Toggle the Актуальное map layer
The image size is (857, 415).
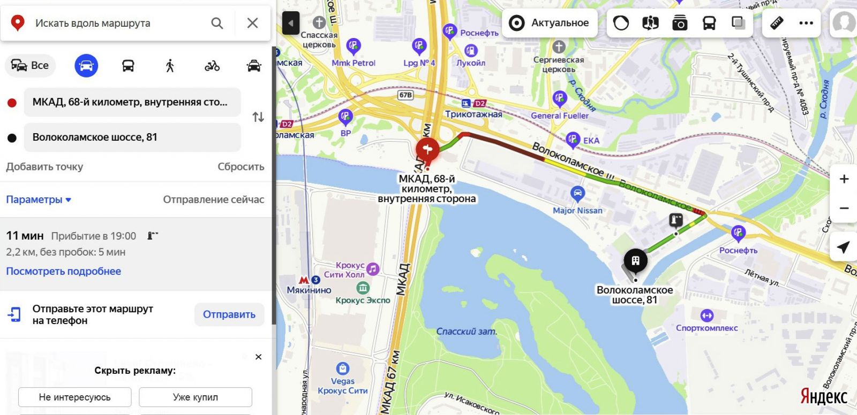tap(550, 23)
